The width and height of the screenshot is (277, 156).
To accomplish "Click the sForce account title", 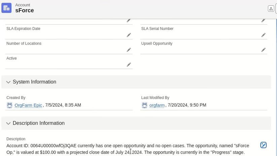I will click(x=25, y=10).
